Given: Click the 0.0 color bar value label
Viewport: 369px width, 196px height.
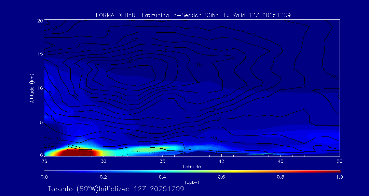Looking at the screenshot, I should coord(44,177).
